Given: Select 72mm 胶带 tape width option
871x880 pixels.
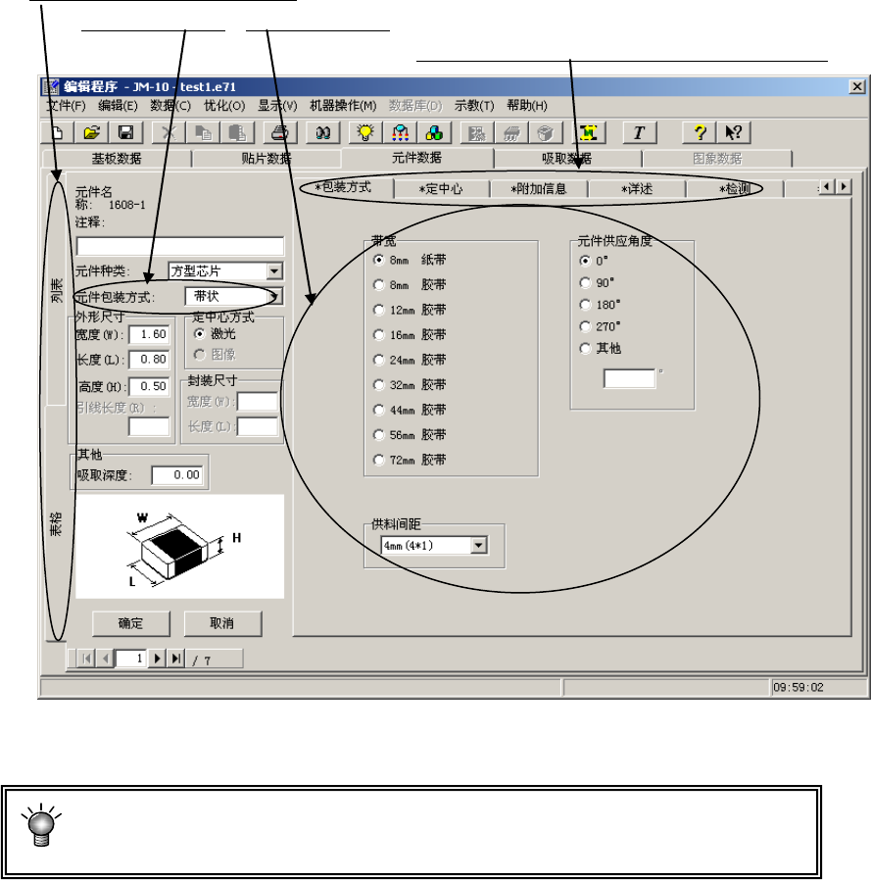Looking at the screenshot, I should click(x=410, y=461).
